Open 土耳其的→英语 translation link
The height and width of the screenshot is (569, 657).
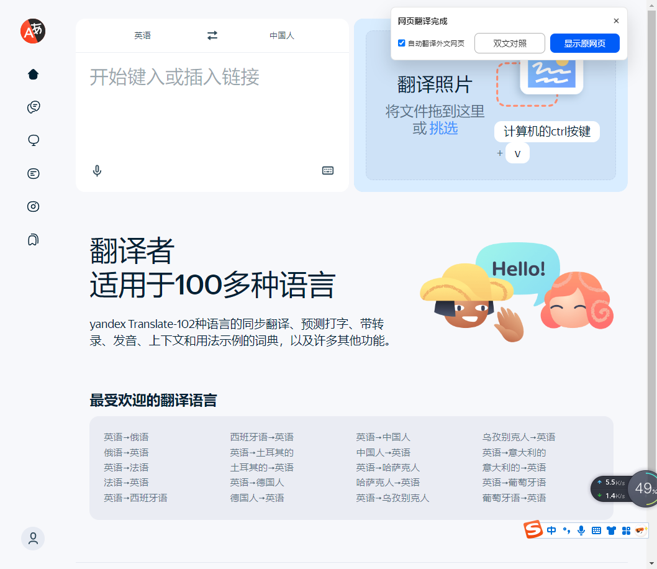[x=262, y=468]
